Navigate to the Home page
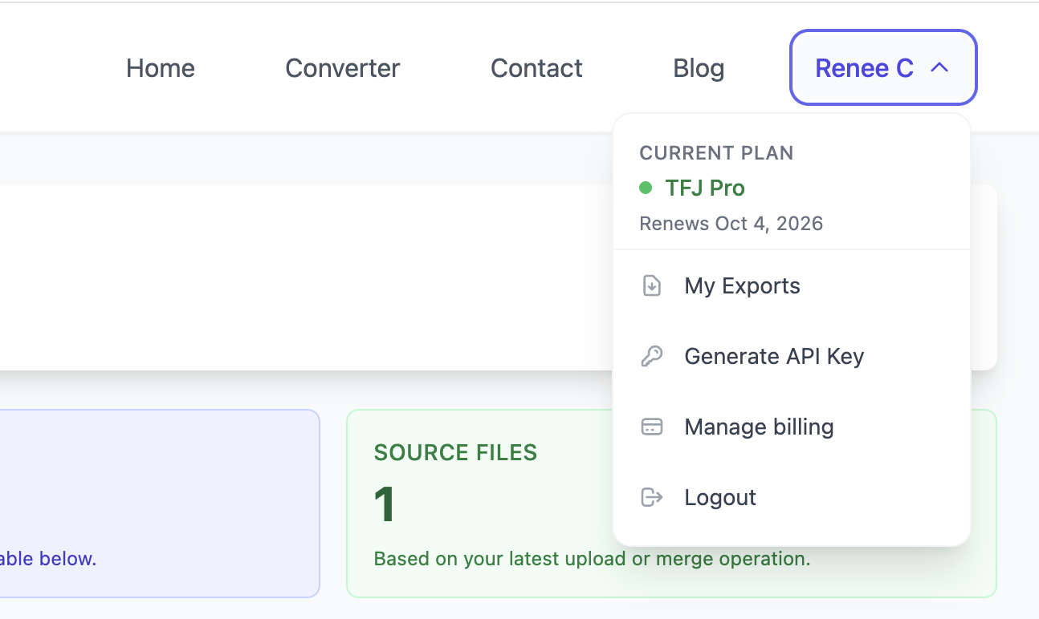This screenshot has width=1039, height=619. click(160, 68)
